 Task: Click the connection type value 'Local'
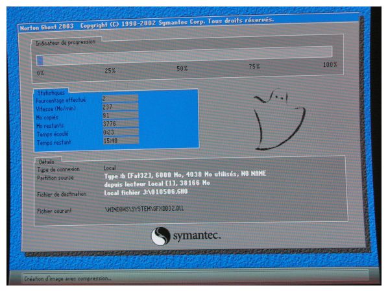[x=110, y=168]
